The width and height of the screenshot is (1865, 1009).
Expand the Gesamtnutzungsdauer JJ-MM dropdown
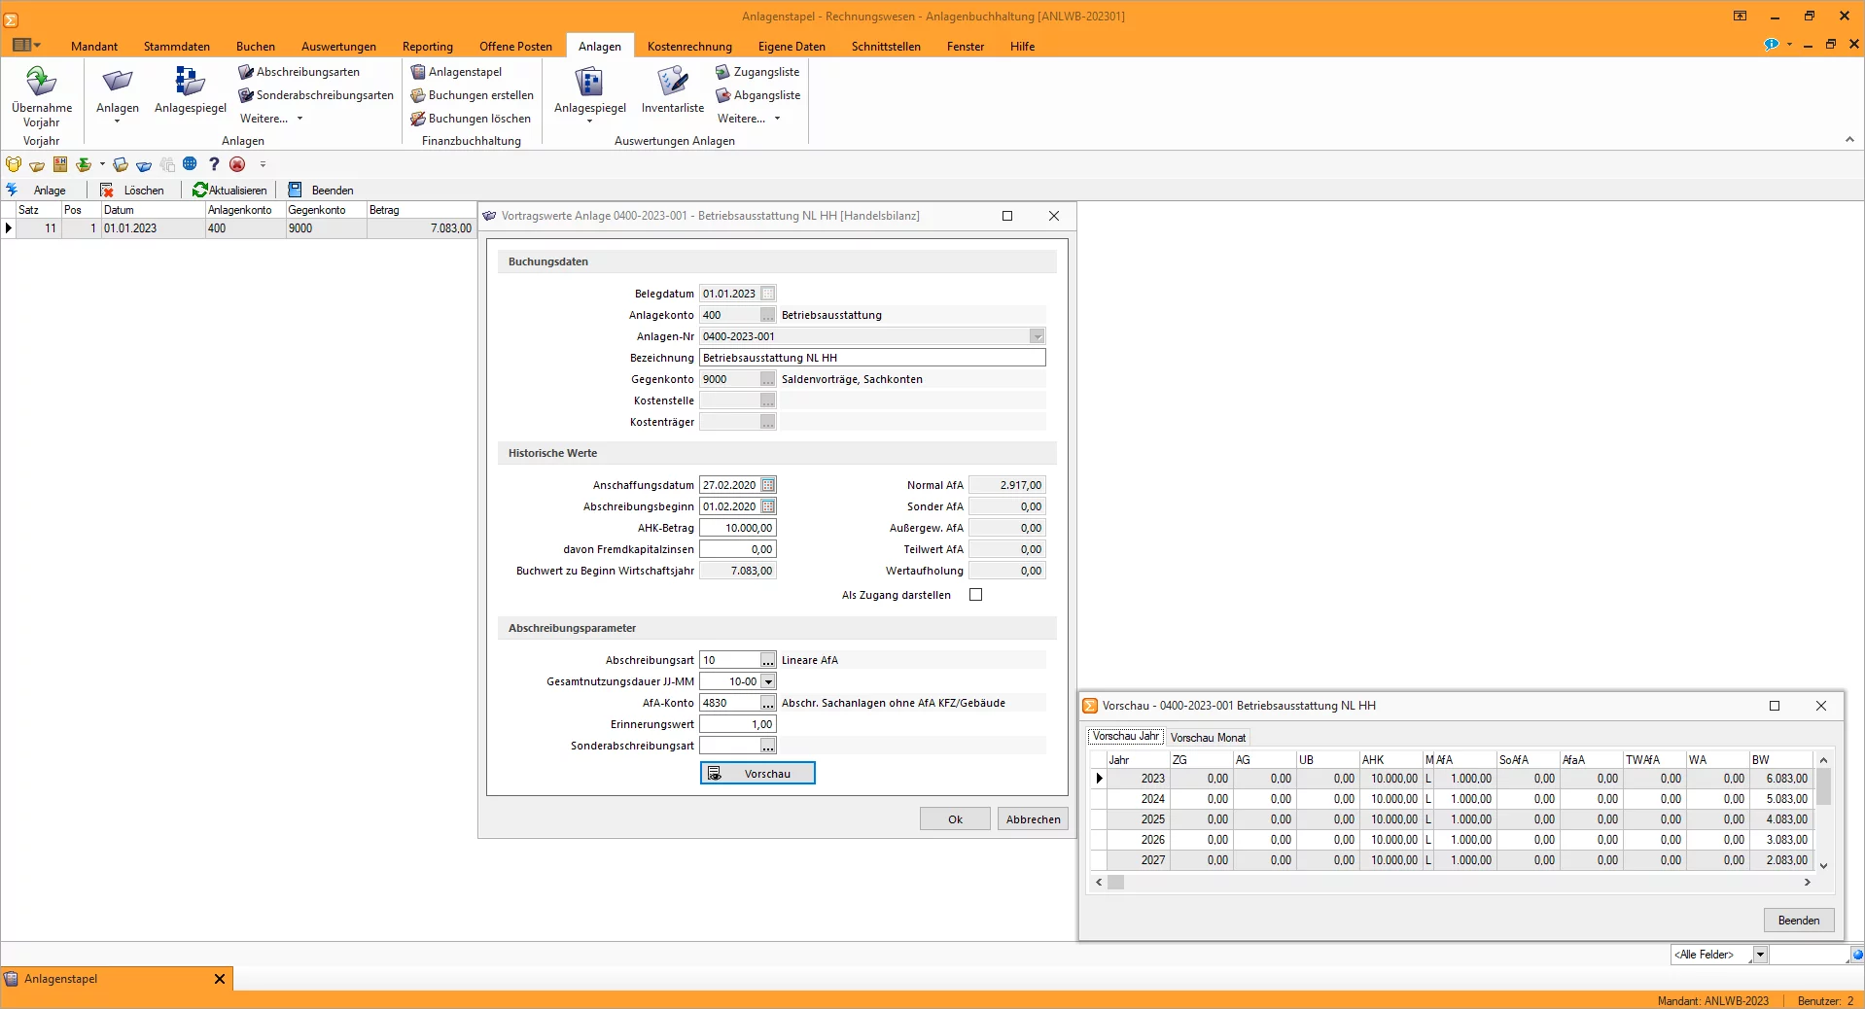pos(768,681)
